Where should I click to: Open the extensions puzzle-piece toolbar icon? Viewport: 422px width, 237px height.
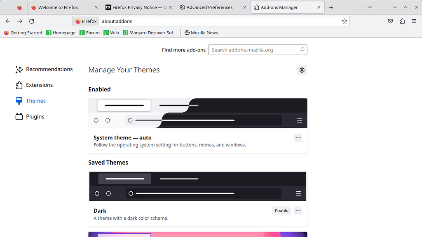pyautogui.click(x=402, y=21)
